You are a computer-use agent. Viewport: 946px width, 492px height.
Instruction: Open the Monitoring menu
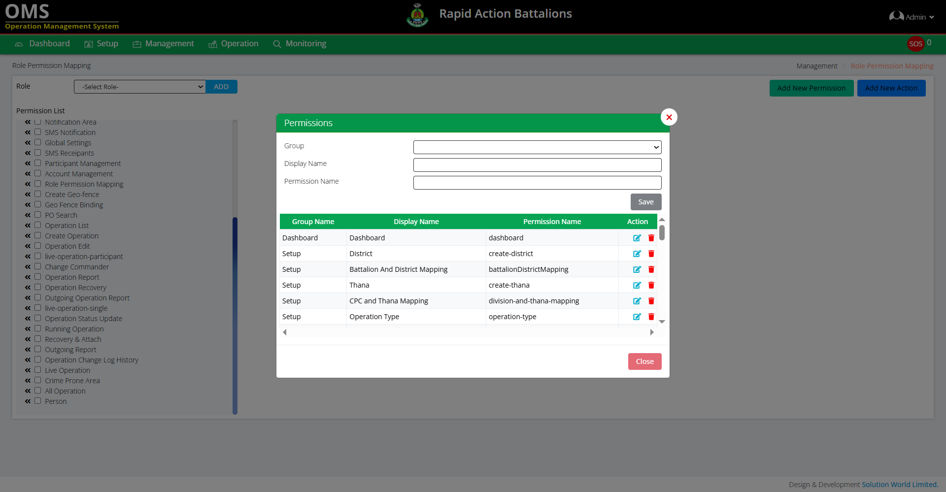300,44
